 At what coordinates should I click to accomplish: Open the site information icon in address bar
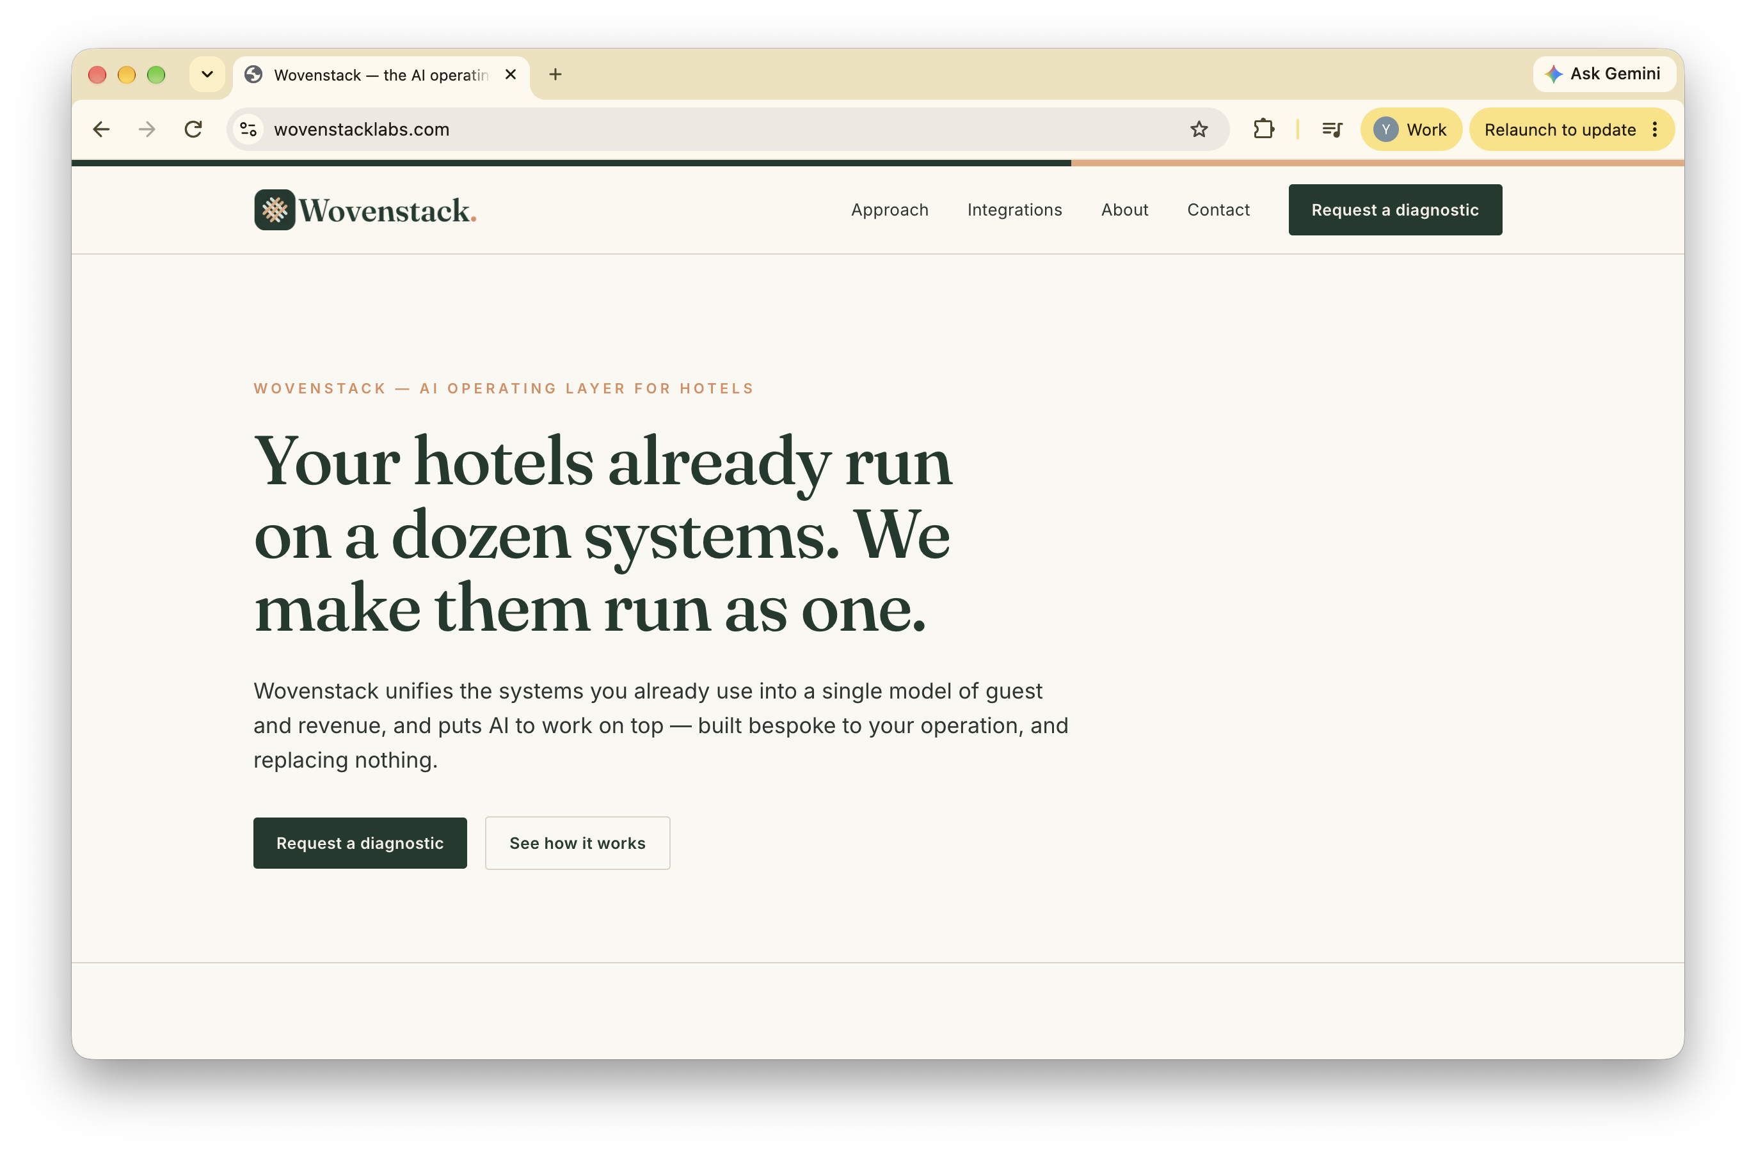point(249,130)
